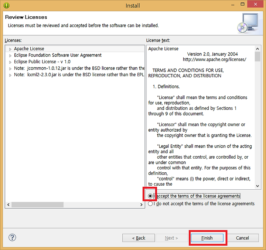Screen dimensions: 266x250
Task: Select the Apache License entry
Action: tap(29, 49)
